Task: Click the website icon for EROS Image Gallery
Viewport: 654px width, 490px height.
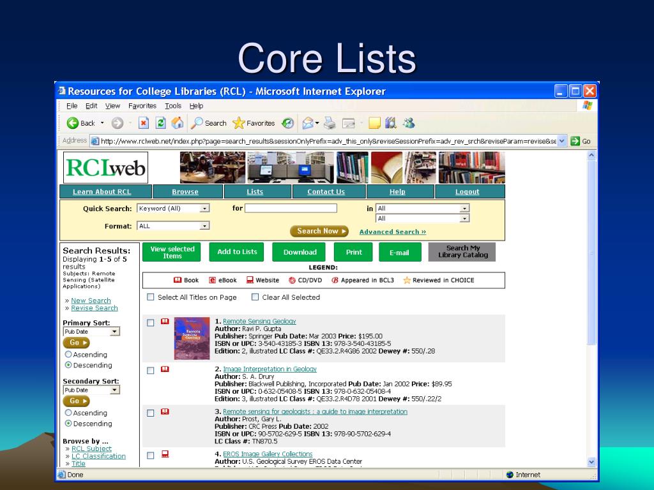Action: 165,454
